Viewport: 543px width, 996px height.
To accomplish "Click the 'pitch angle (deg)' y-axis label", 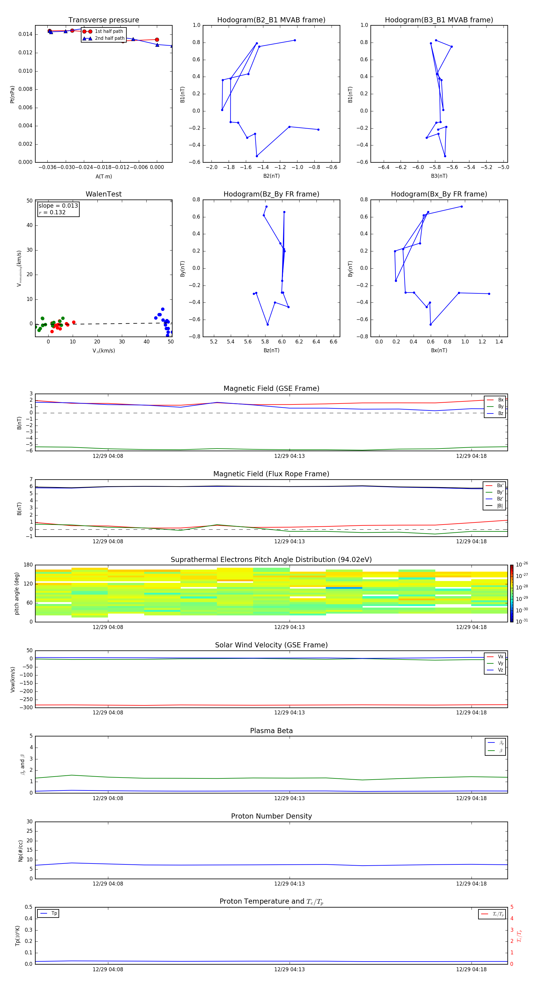I will (x=17, y=593).
